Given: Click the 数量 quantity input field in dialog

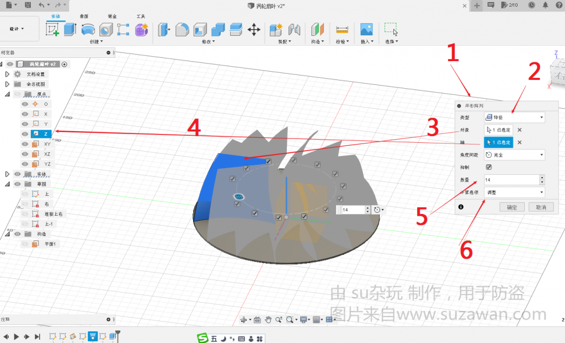Looking at the screenshot, I should tap(511, 180).
